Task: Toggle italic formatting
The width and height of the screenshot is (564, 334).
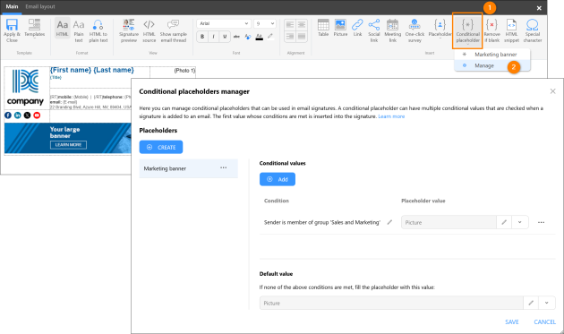Action: click(213, 37)
